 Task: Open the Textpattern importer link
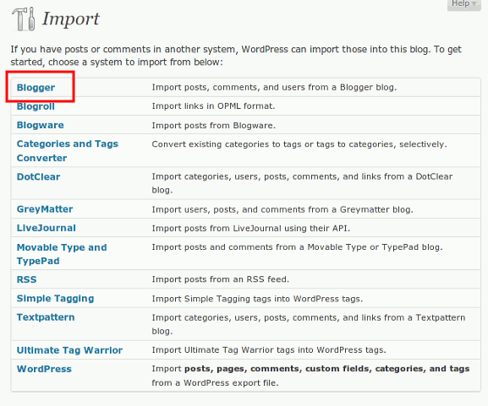[46, 317]
